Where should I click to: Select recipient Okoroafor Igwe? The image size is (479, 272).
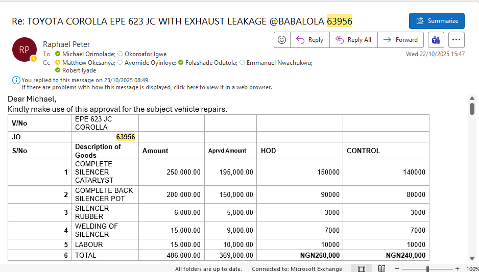click(146, 54)
